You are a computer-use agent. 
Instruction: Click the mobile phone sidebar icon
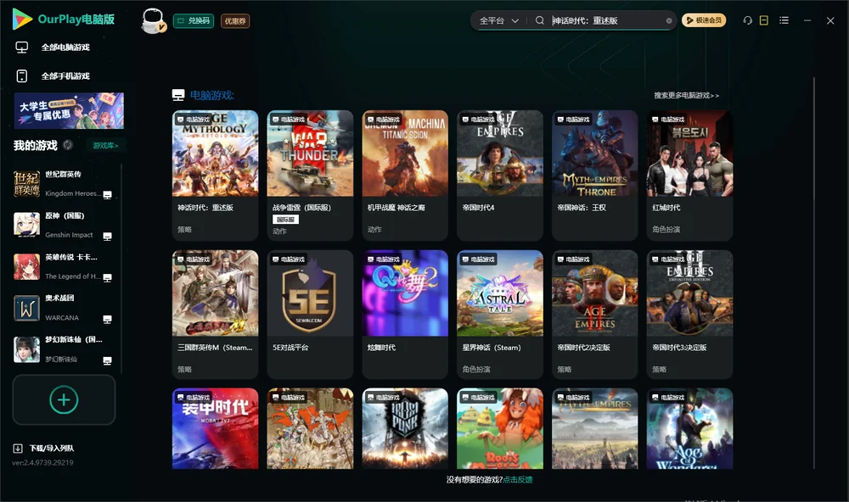point(22,76)
